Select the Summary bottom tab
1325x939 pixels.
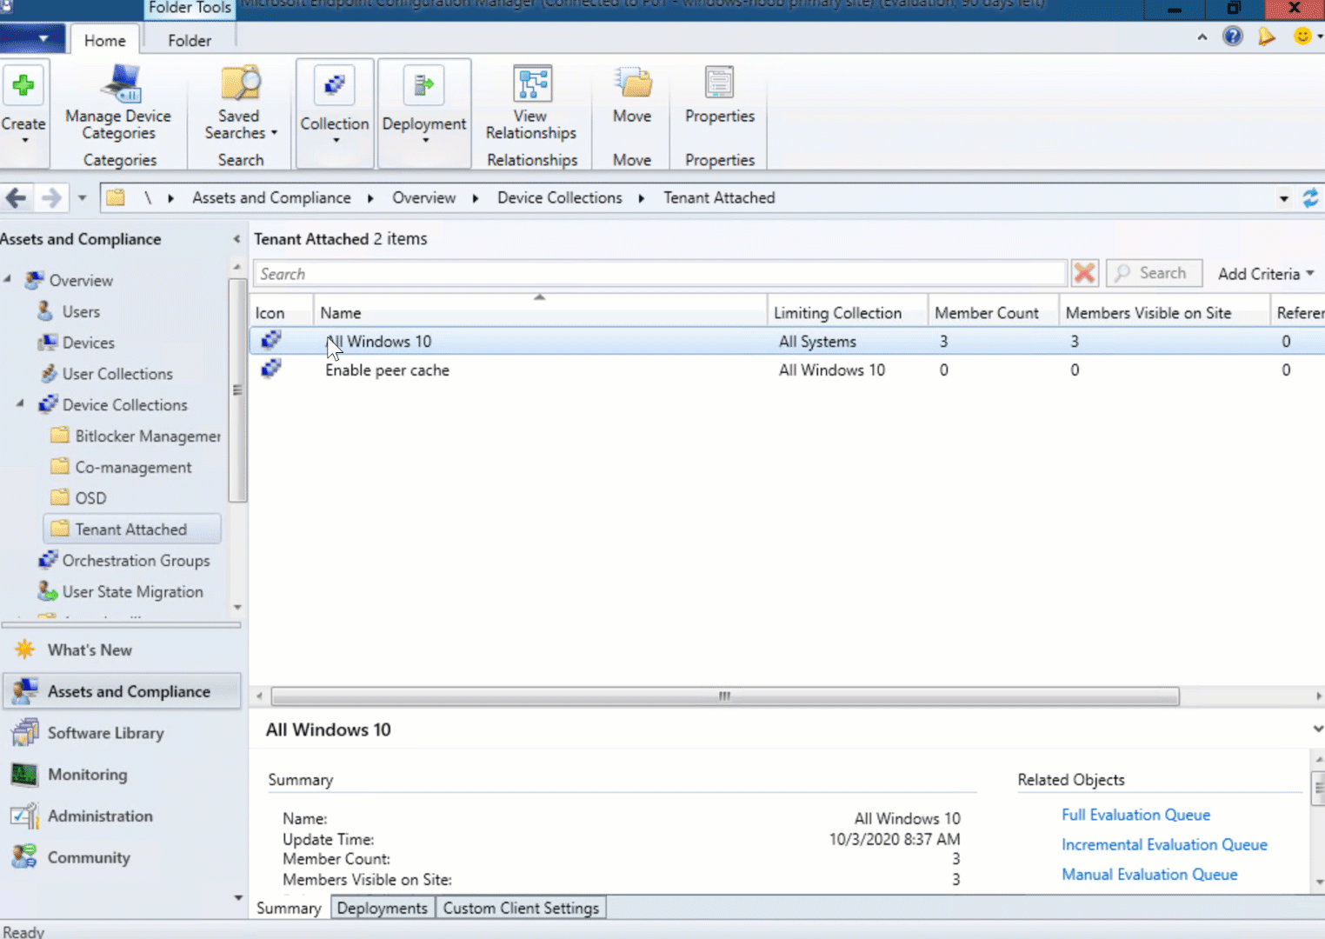pyautogui.click(x=289, y=908)
